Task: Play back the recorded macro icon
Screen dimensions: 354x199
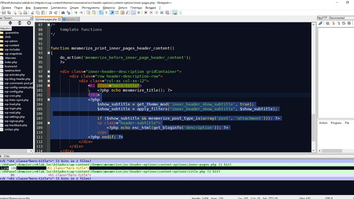Action: 157,13
